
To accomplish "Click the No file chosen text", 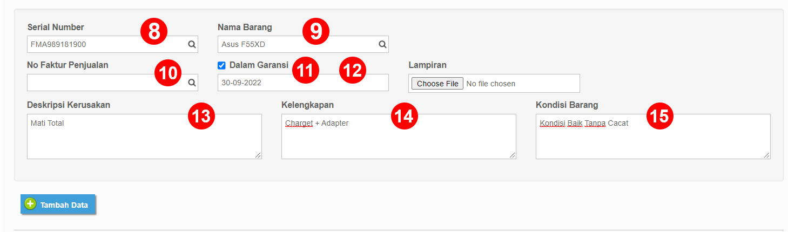I will click(490, 84).
